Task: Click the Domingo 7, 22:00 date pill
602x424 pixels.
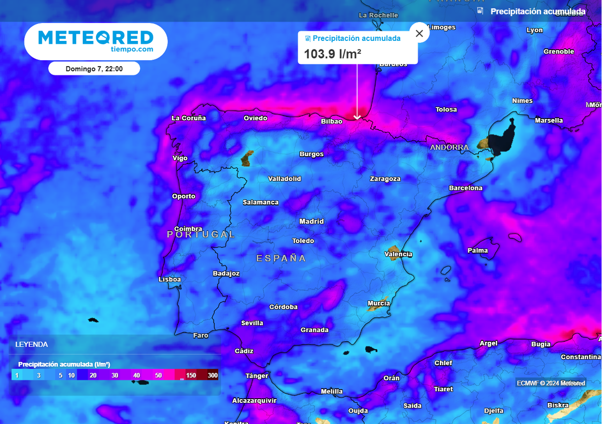Action: 94,69
